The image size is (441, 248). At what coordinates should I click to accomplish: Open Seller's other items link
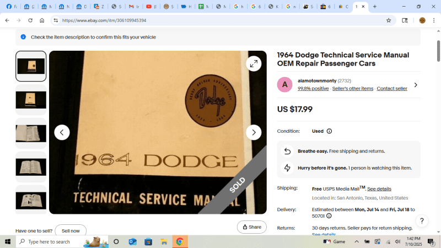pyautogui.click(x=353, y=88)
